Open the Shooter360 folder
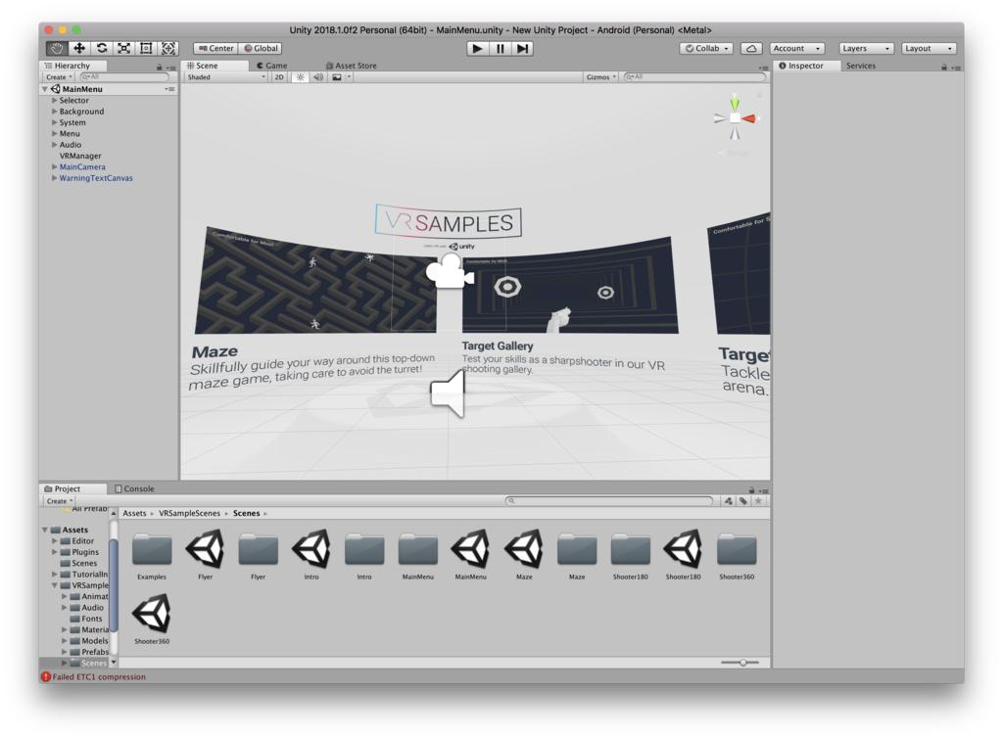 tap(737, 556)
